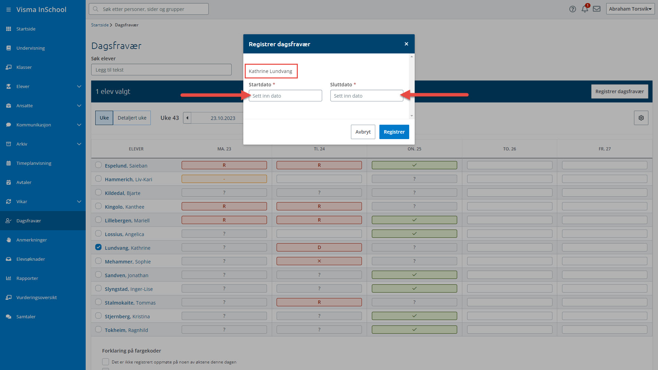Open the messages envelope icon
This screenshot has width=658, height=370.
[597, 9]
